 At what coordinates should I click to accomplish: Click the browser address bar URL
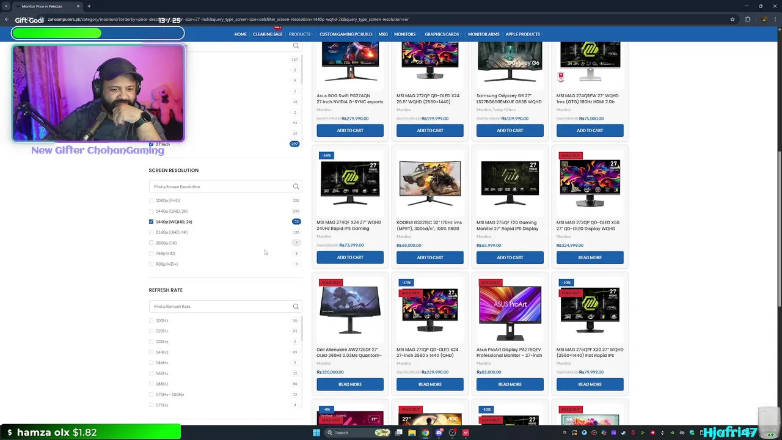click(228, 19)
